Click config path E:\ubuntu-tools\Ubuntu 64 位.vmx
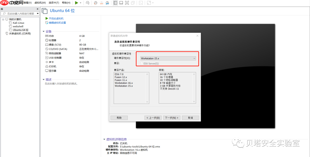Screen dimensions: 310x157 [140, 147]
